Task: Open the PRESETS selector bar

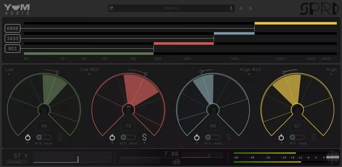Action: point(171,8)
